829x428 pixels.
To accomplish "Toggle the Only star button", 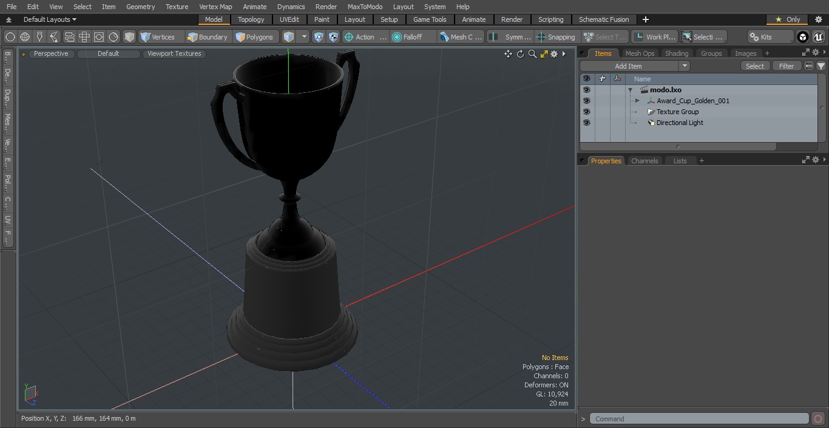I will click(787, 19).
